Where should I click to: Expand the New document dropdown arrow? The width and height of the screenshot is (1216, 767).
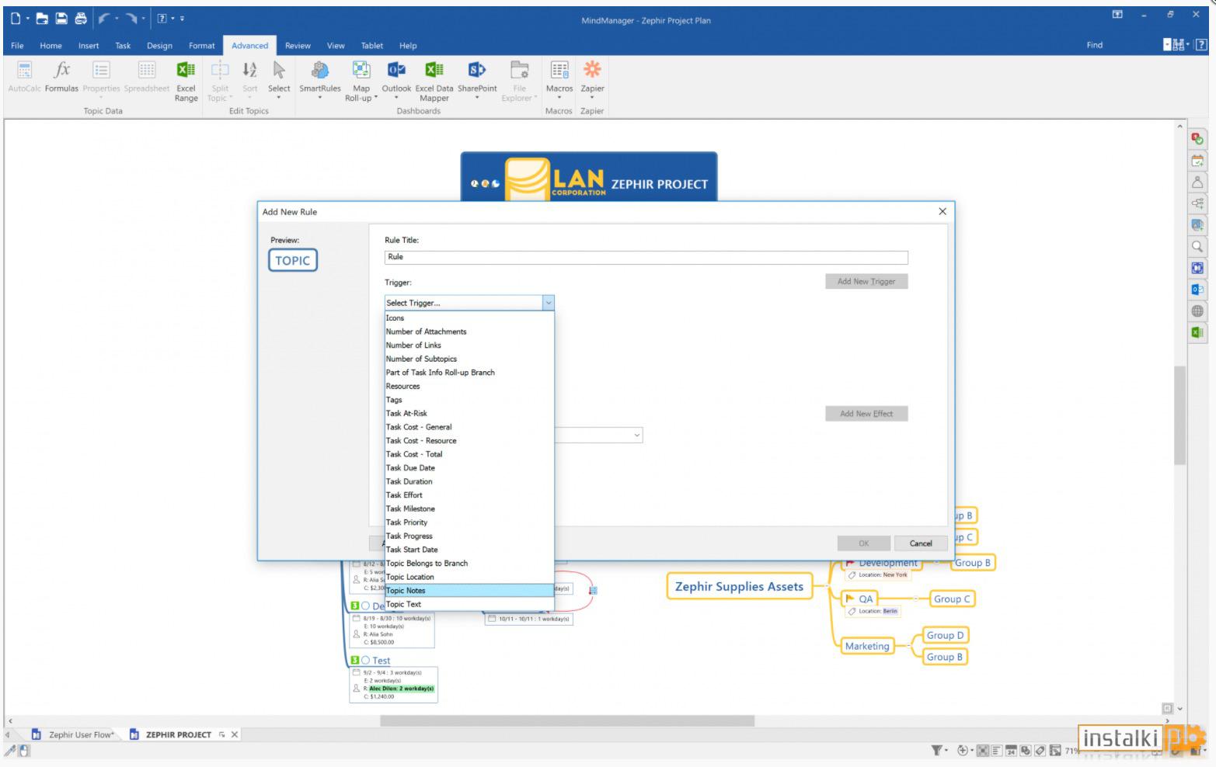click(28, 19)
